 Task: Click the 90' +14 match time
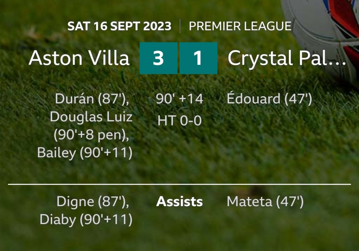click(179, 99)
